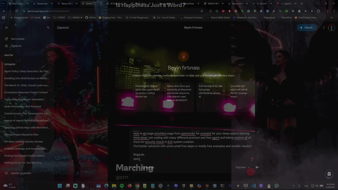The width and height of the screenshot is (338, 190).
Task: Open the GENIUS AI bookmarks folder
Action: (75, 18)
